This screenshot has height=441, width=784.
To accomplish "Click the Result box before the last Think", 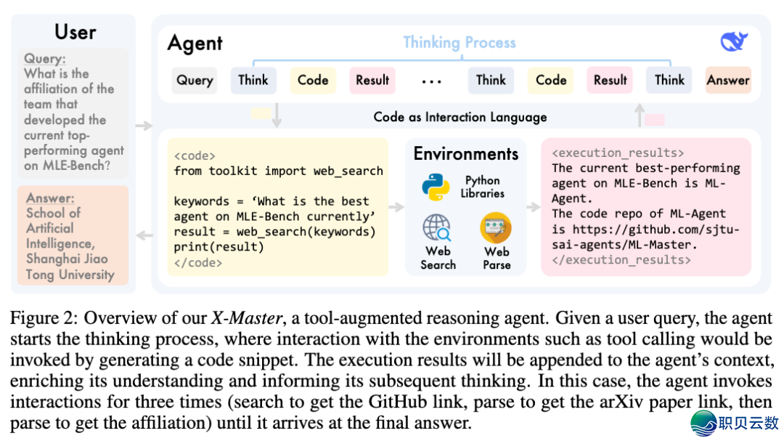I will coord(610,80).
